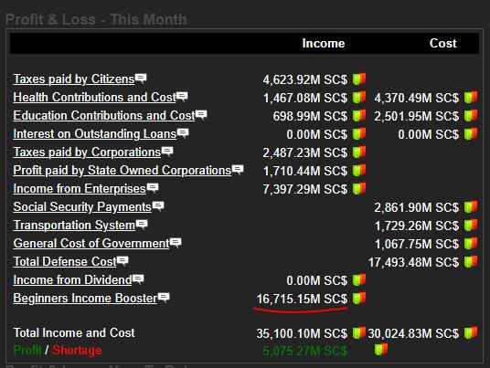
Task: Click comment bubble next to State Owned Corporations
Action: click(x=238, y=170)
